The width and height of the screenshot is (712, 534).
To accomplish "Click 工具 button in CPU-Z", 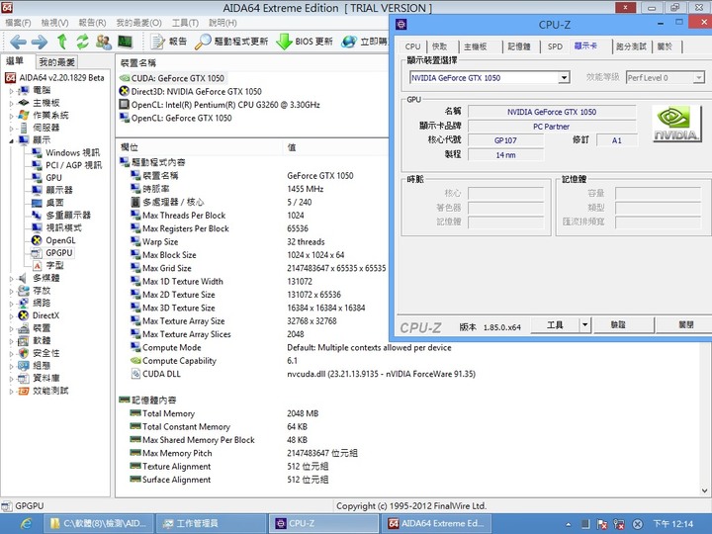I will (x=555, y=325).
